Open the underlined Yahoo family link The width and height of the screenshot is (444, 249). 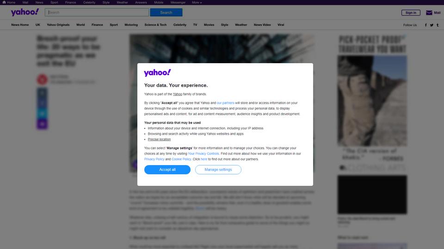coord(178,94)
